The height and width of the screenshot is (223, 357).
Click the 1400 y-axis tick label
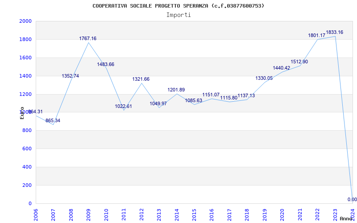25,76
